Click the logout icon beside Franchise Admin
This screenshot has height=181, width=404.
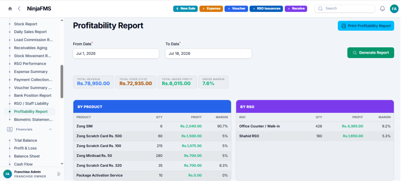click(59, 174)
